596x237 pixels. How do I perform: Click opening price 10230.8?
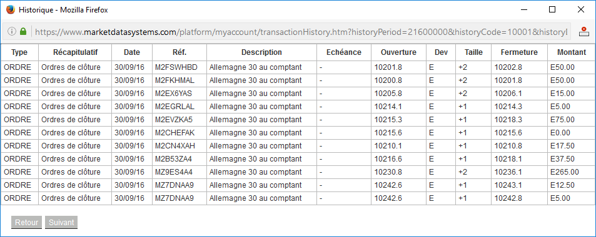pyautogui.click(x=388, y=172)
